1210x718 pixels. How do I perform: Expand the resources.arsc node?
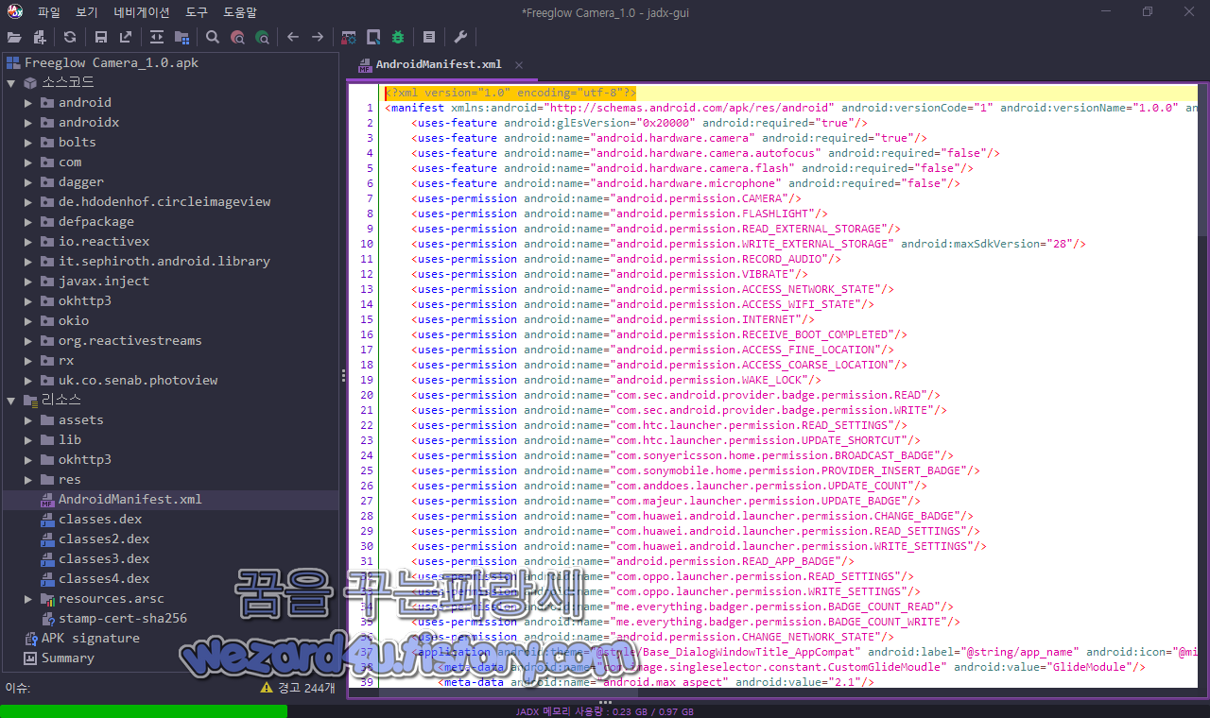click(x=28, y=598)
